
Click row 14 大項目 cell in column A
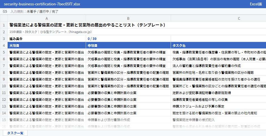pos(47,113)
